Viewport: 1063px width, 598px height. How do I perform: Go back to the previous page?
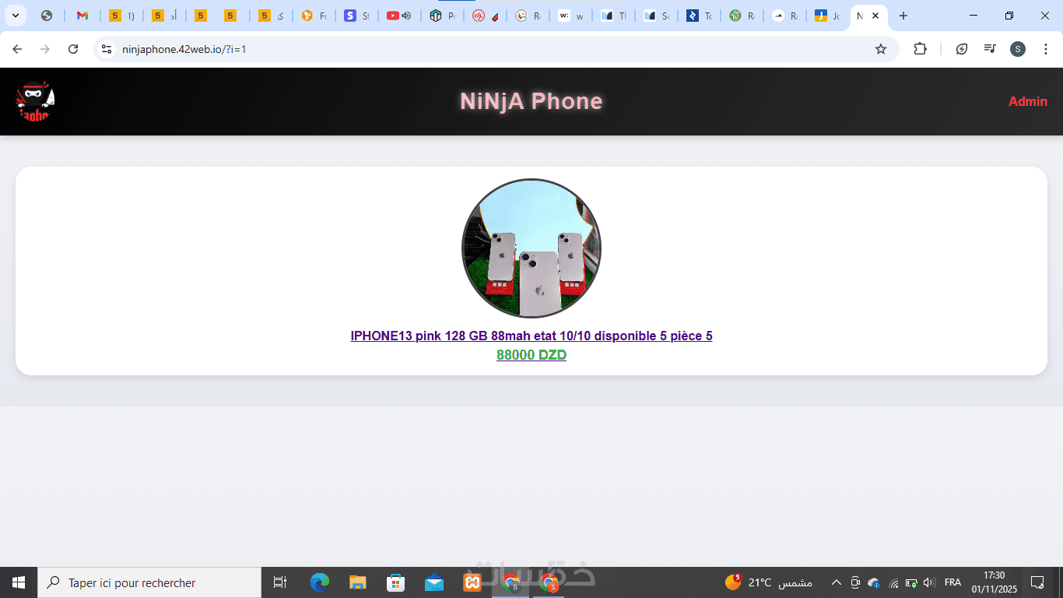[x=17, y=49]
